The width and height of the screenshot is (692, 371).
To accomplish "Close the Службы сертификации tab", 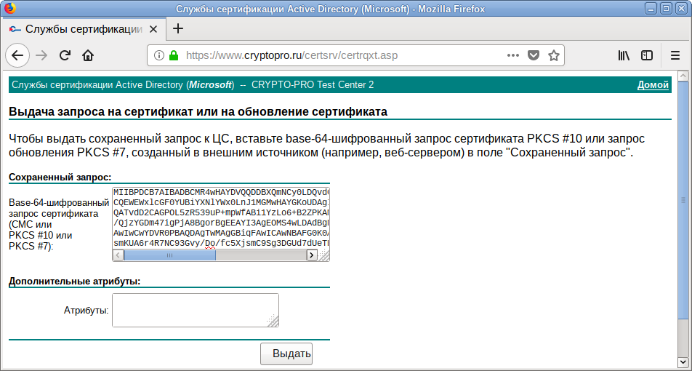I will [153, 30].
